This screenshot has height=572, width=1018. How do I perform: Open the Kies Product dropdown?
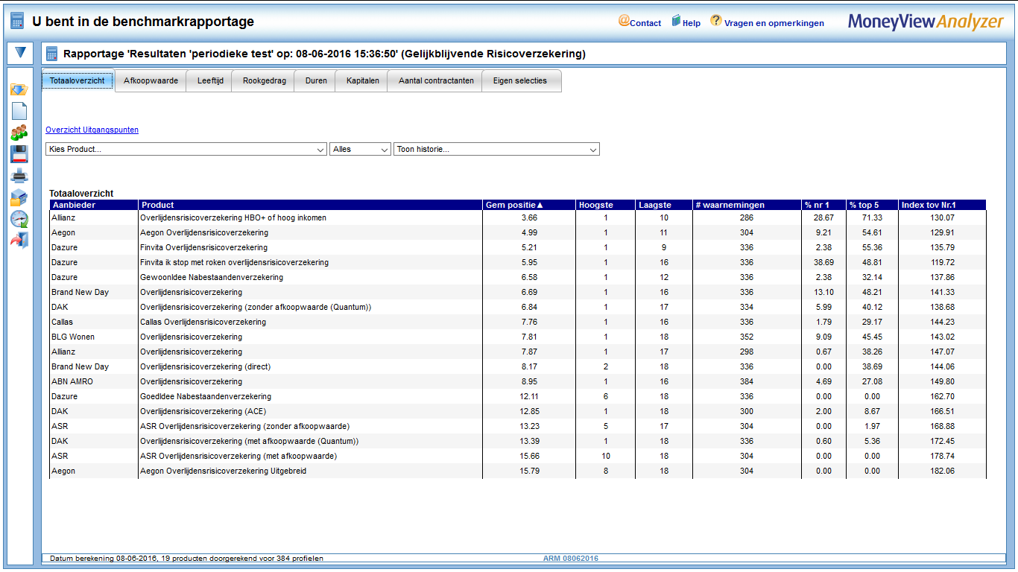click(186, 149)
